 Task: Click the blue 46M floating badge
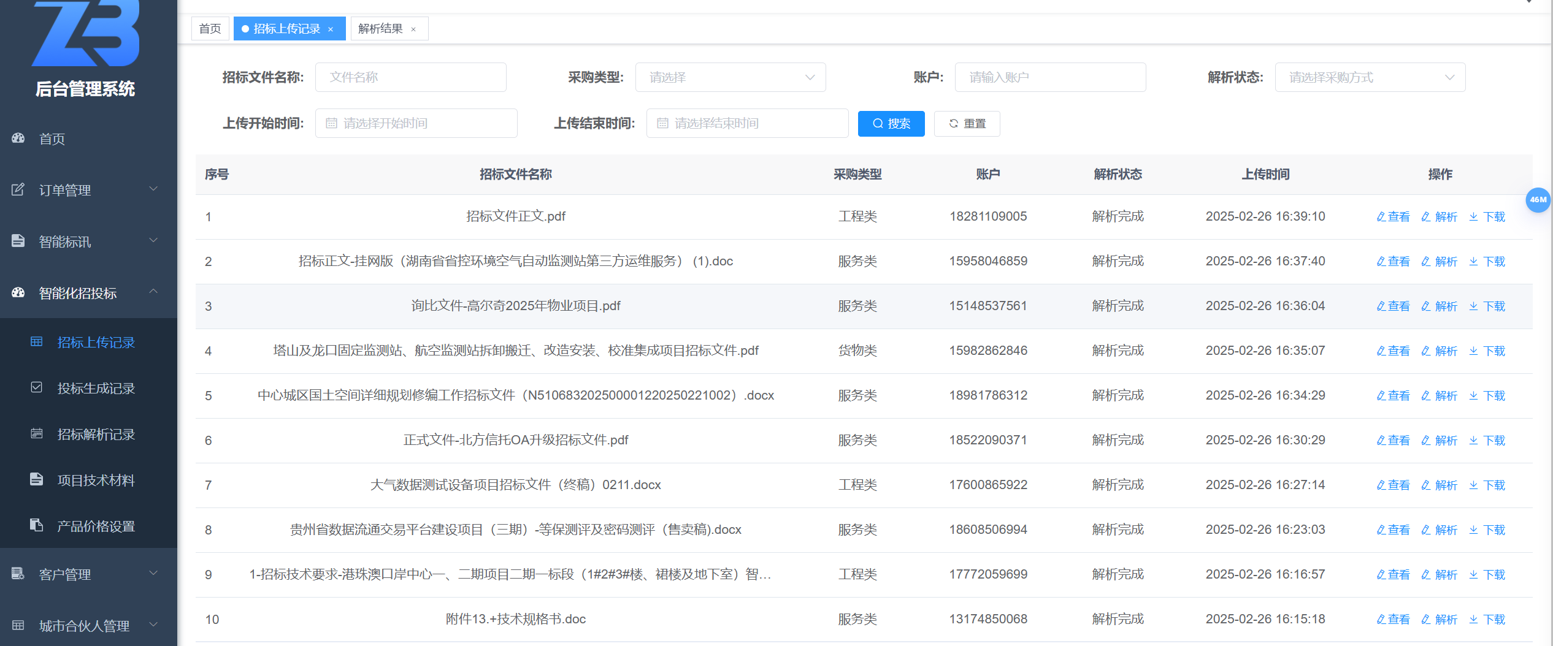pyautogui.click(x=1538, y=200)
